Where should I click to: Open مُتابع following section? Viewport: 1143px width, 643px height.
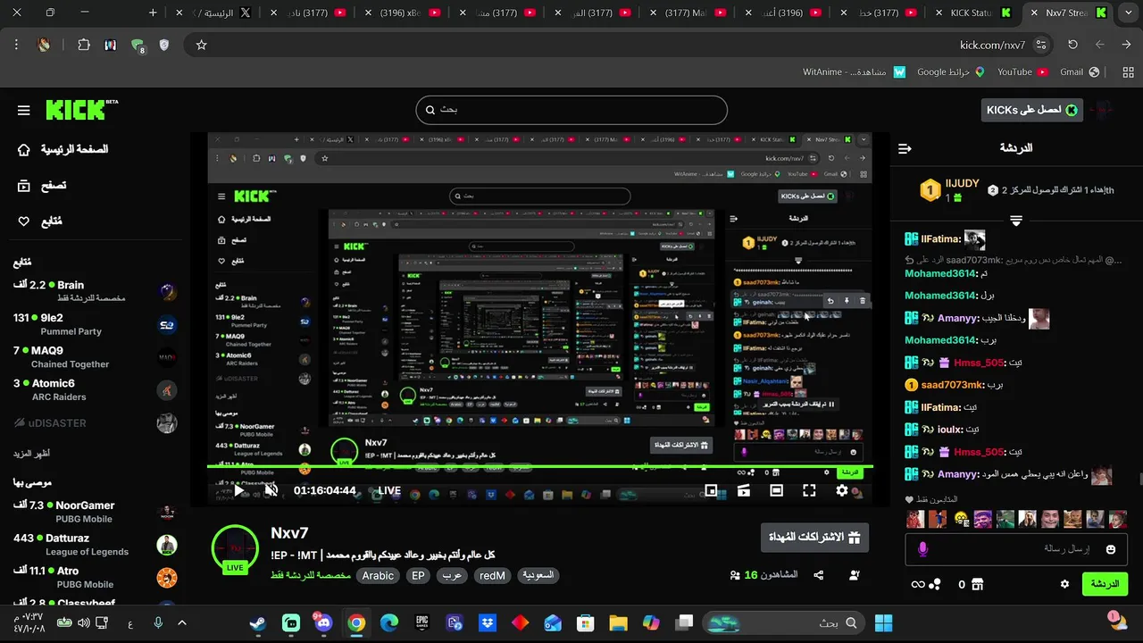(40, 221)
